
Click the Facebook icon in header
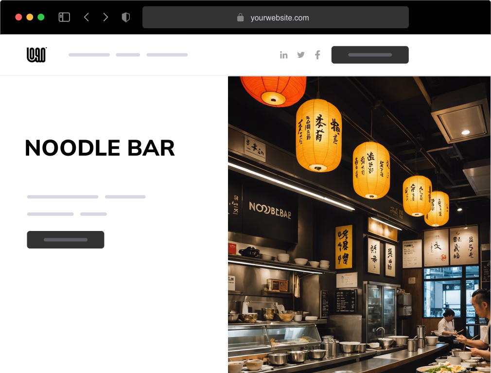click(317, 55)
